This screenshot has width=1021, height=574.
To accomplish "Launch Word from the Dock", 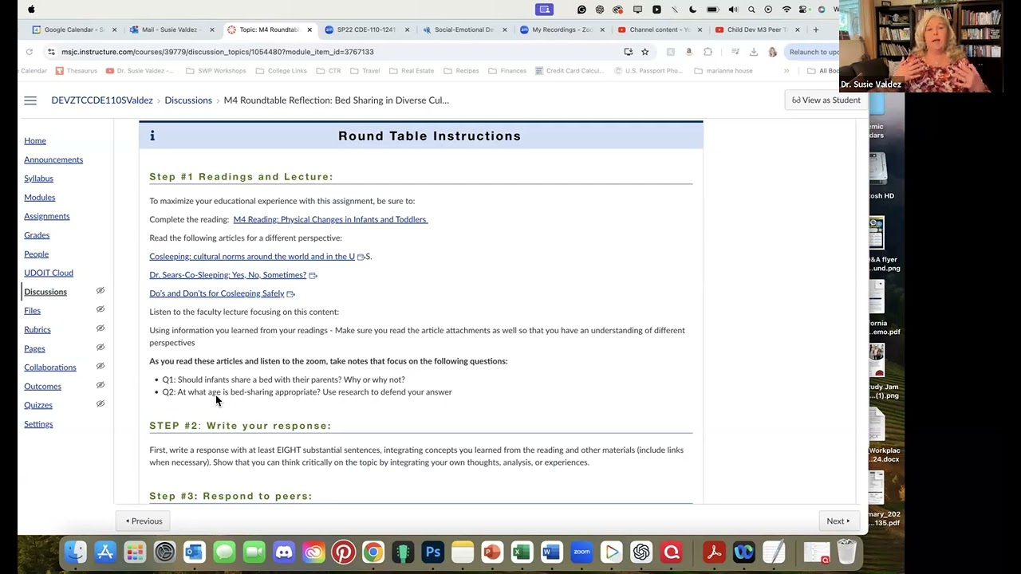I will click(x=551, y=552).
